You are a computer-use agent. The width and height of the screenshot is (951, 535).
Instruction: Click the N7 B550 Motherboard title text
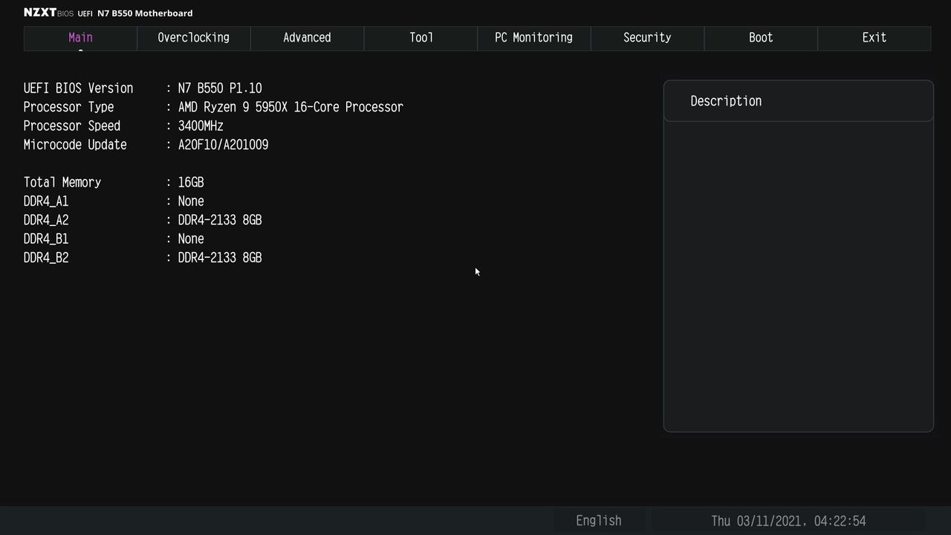tap(145, 13)
